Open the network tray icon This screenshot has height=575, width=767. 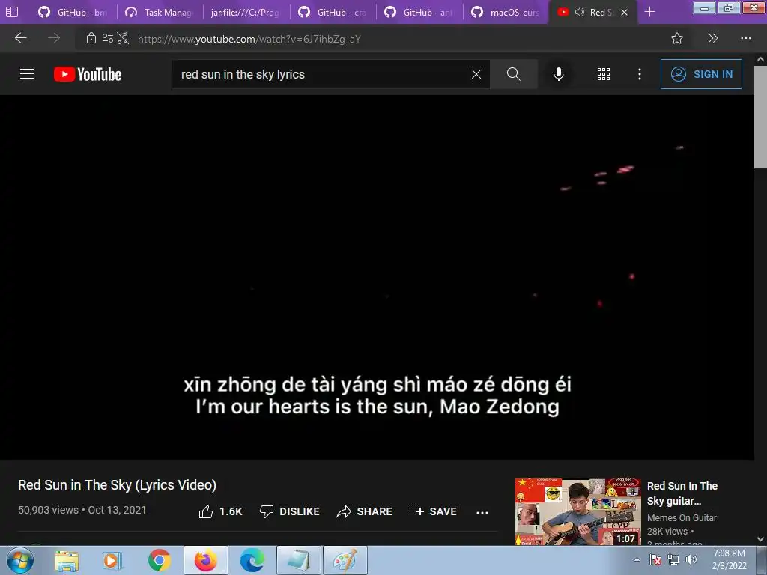pyautogui.click(x=673, y=560)
